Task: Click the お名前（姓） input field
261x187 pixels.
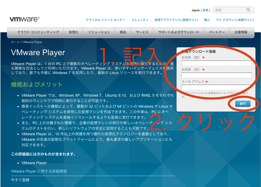Action: point(217,63)
